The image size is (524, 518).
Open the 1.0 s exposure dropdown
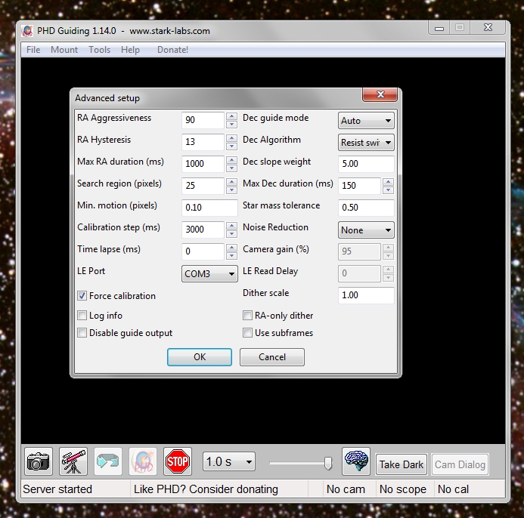point(229,461)
